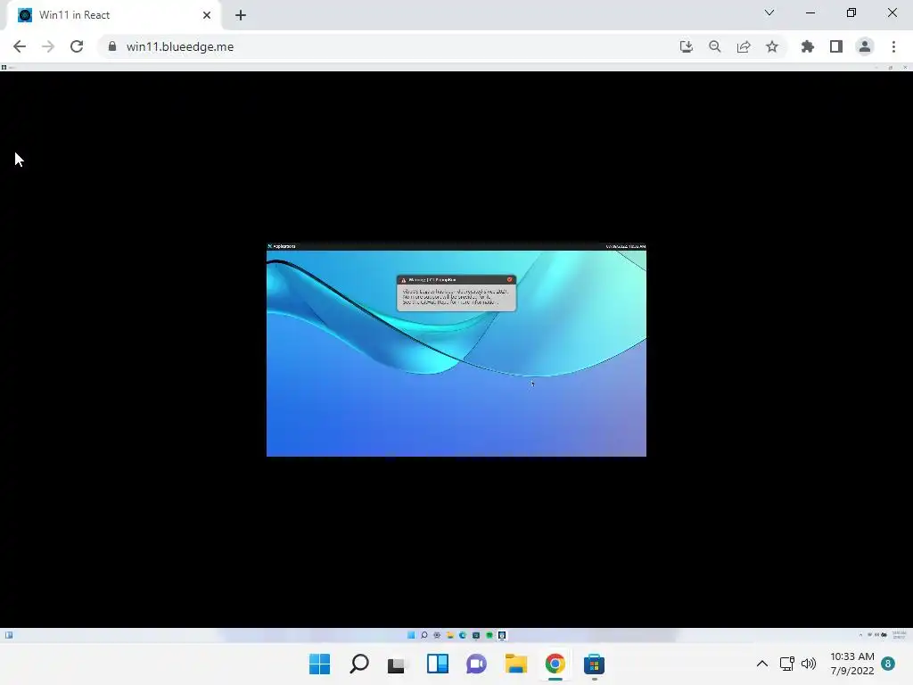Open Task View on the taskbar
This screenshot has width=913, height=685.
click(x=397, y=664)
